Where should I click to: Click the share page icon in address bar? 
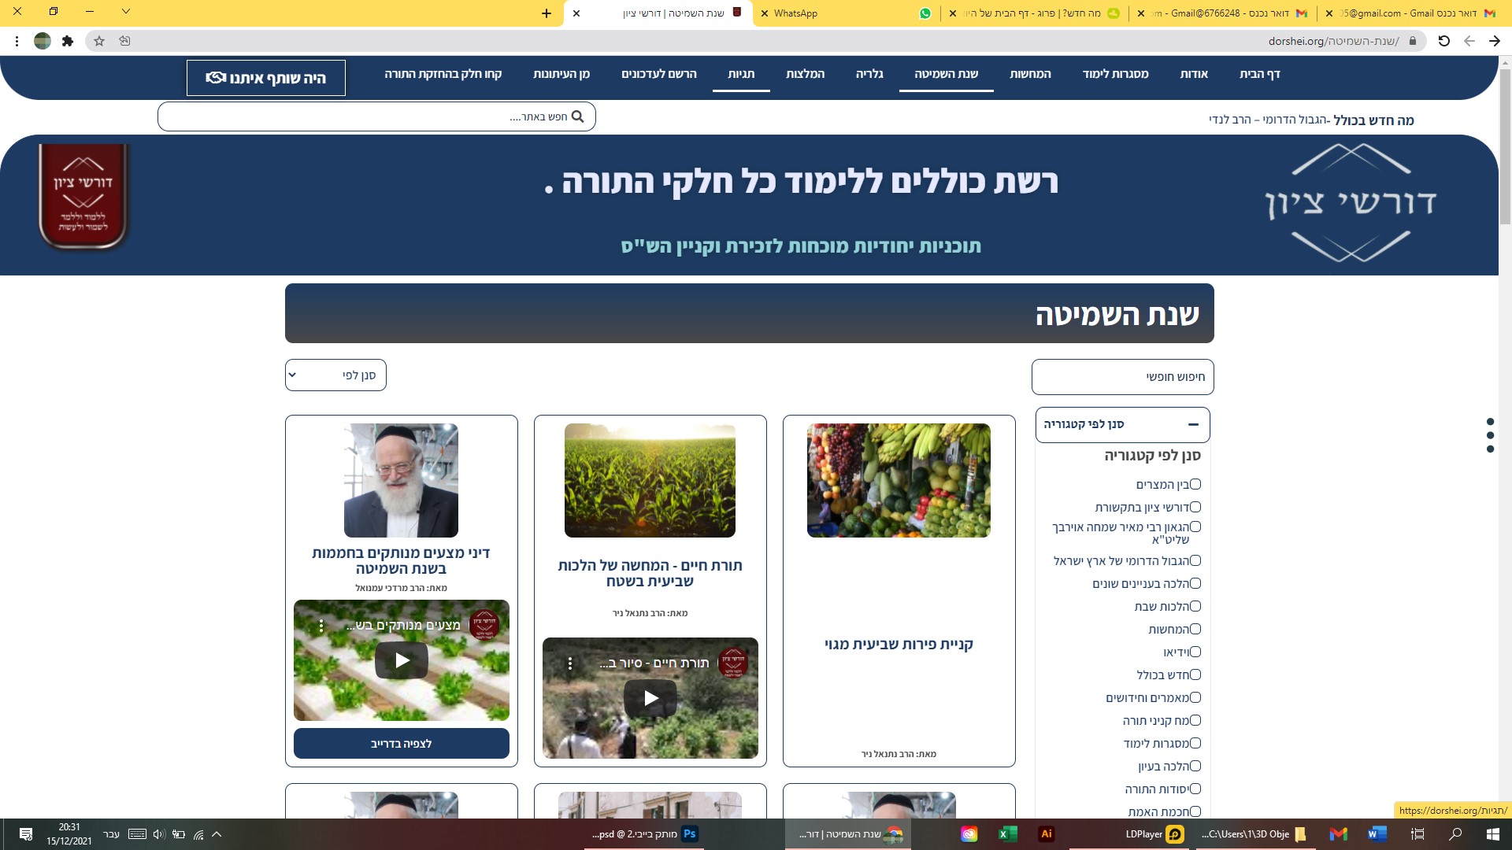point(124,41)
